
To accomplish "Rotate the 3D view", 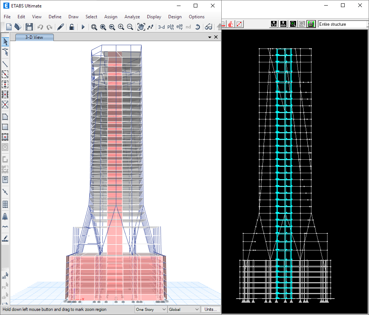I will (x=197, y=27).
